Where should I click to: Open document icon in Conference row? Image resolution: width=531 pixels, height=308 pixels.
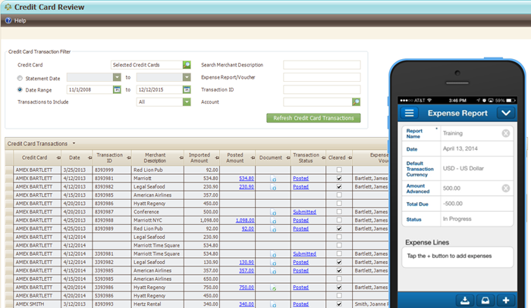pos(274,213)
